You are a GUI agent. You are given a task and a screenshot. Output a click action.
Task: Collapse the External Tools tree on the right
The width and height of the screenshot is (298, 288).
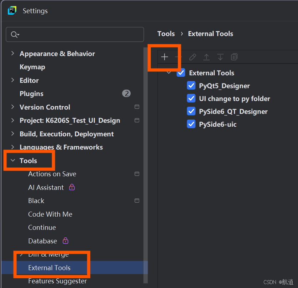169,72
